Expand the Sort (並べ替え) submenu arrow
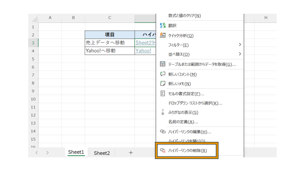This screenshot has width=305, height=171. pyautogui.click(x=240, y=54)
